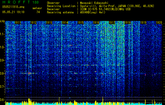Click the 'Receiving antenna' field label
Image resolution: width=165 pixels, height=105 pixels.
[x=60, y=12]
